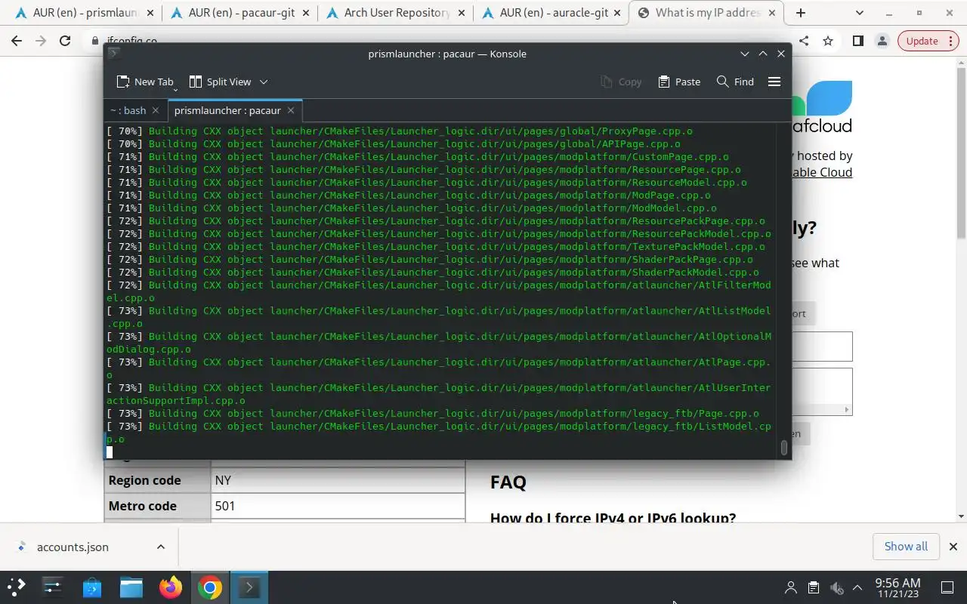Share this page via Chrome share icon
The image size is (967, 604).
[x=804, y=41]
